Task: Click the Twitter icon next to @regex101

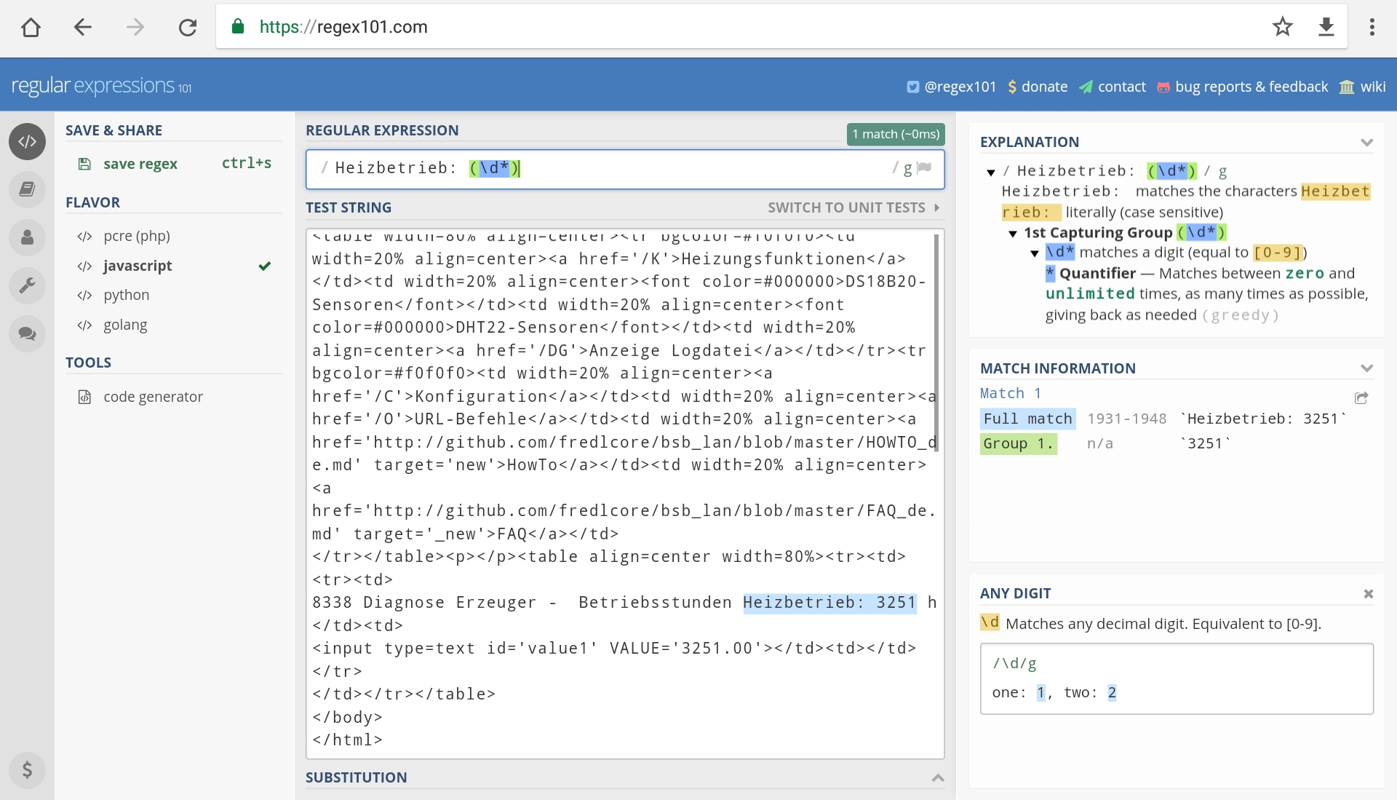Action: [x=912, y=87]
